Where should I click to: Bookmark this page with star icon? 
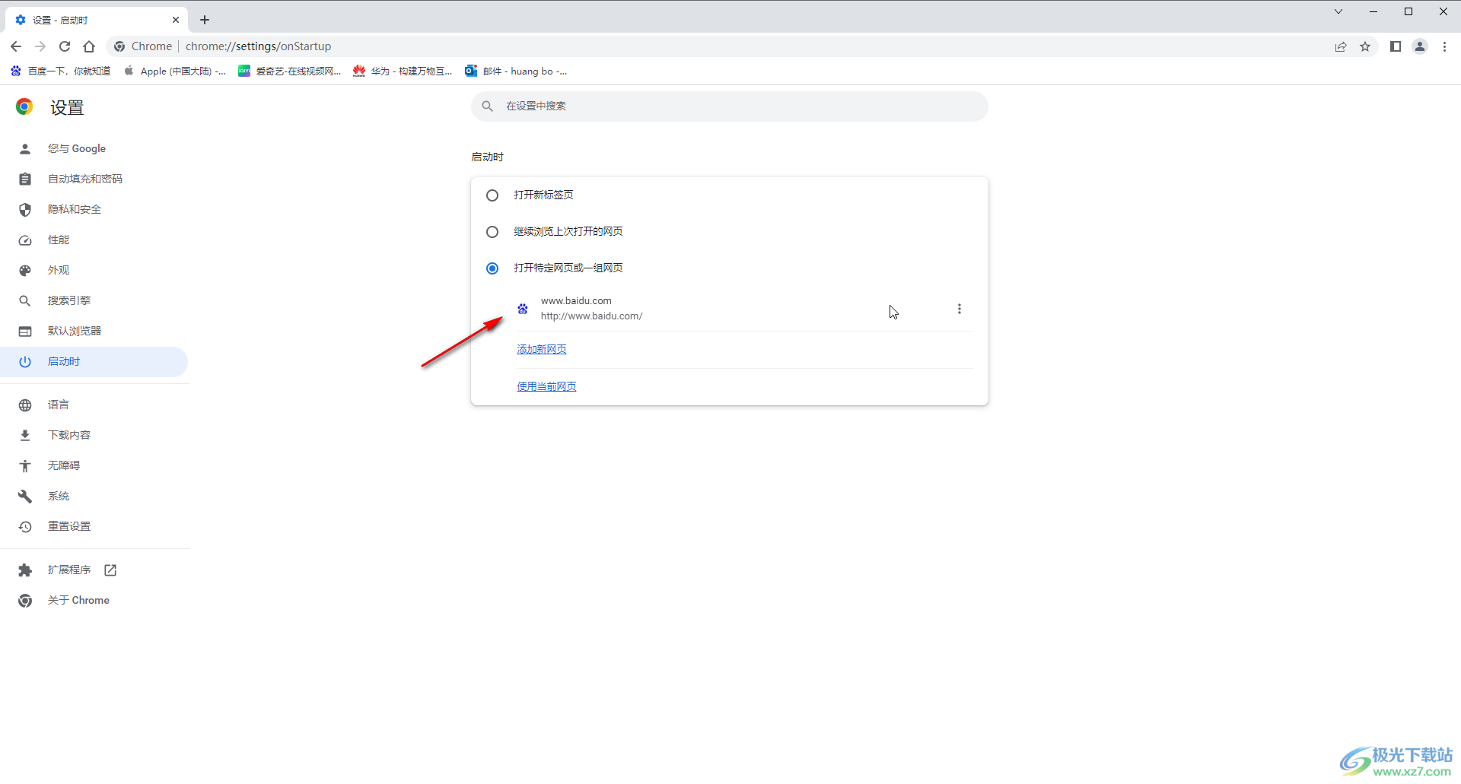pos(1365,46)
